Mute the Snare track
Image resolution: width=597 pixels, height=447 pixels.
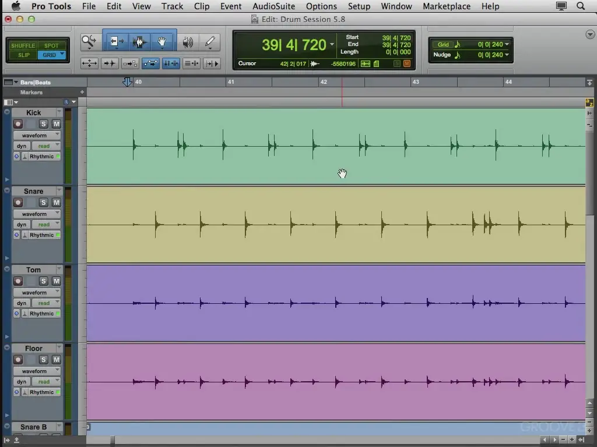pos(57,203)
